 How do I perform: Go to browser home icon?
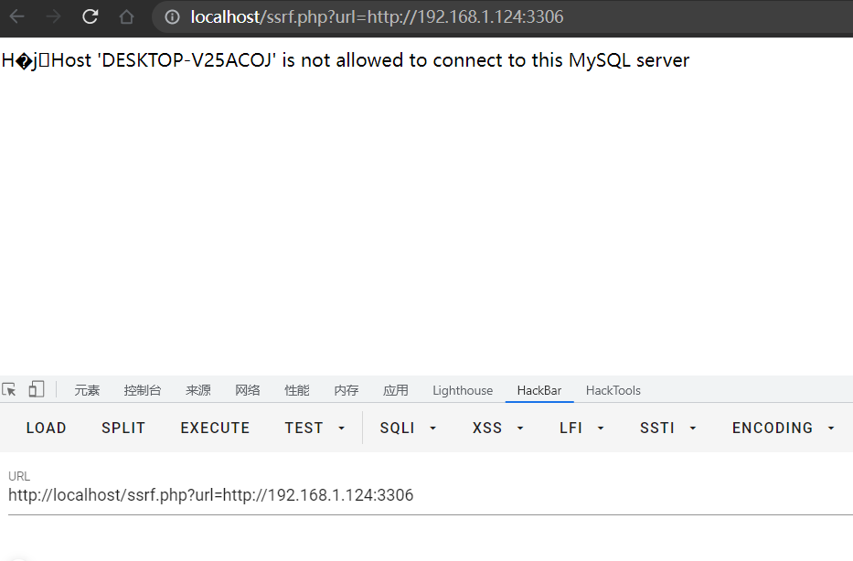(126, 16)
